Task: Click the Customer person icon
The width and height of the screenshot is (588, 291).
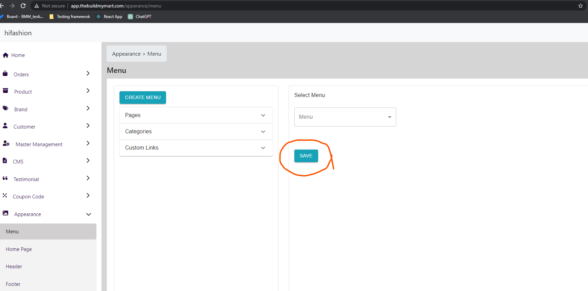Action: click(5, 125)
